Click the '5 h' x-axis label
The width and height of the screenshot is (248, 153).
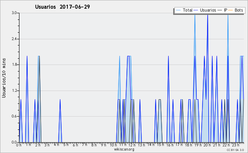(66, 145)
